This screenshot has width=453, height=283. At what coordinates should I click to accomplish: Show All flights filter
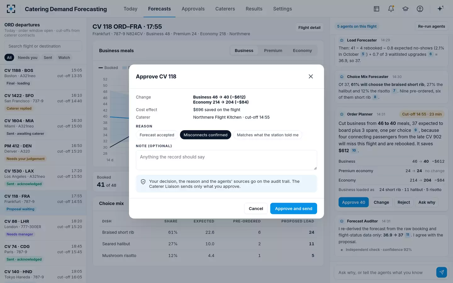[9, 58]
